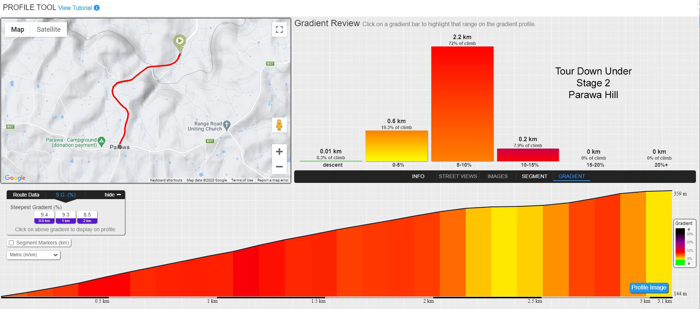The width and height of the screenshot is (700, 309).
Task: Select the Street View pegman icon
Action: click(x=279, y=125)
